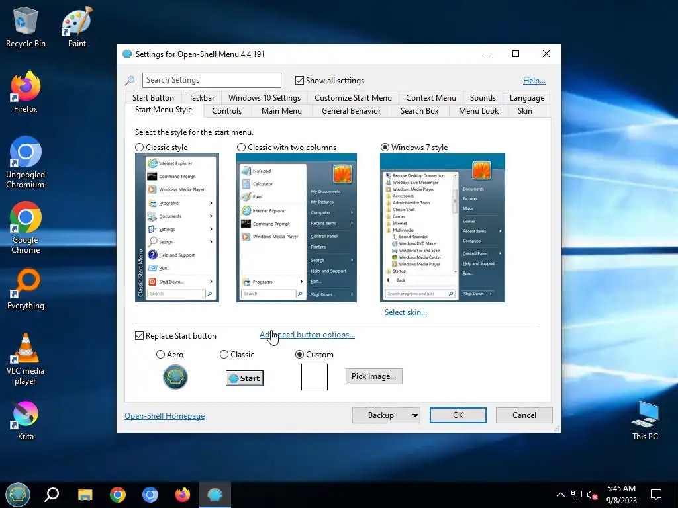678x508 pixels.
Task: Open the Menu Look tab
Action: pyautogui.click(x=478, y=111)
